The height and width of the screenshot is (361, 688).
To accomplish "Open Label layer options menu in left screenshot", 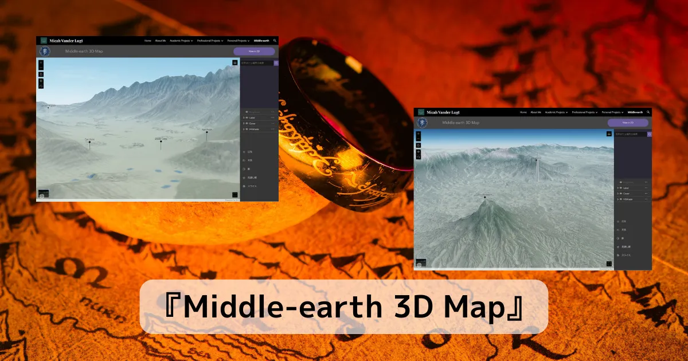I will [272, 117].
